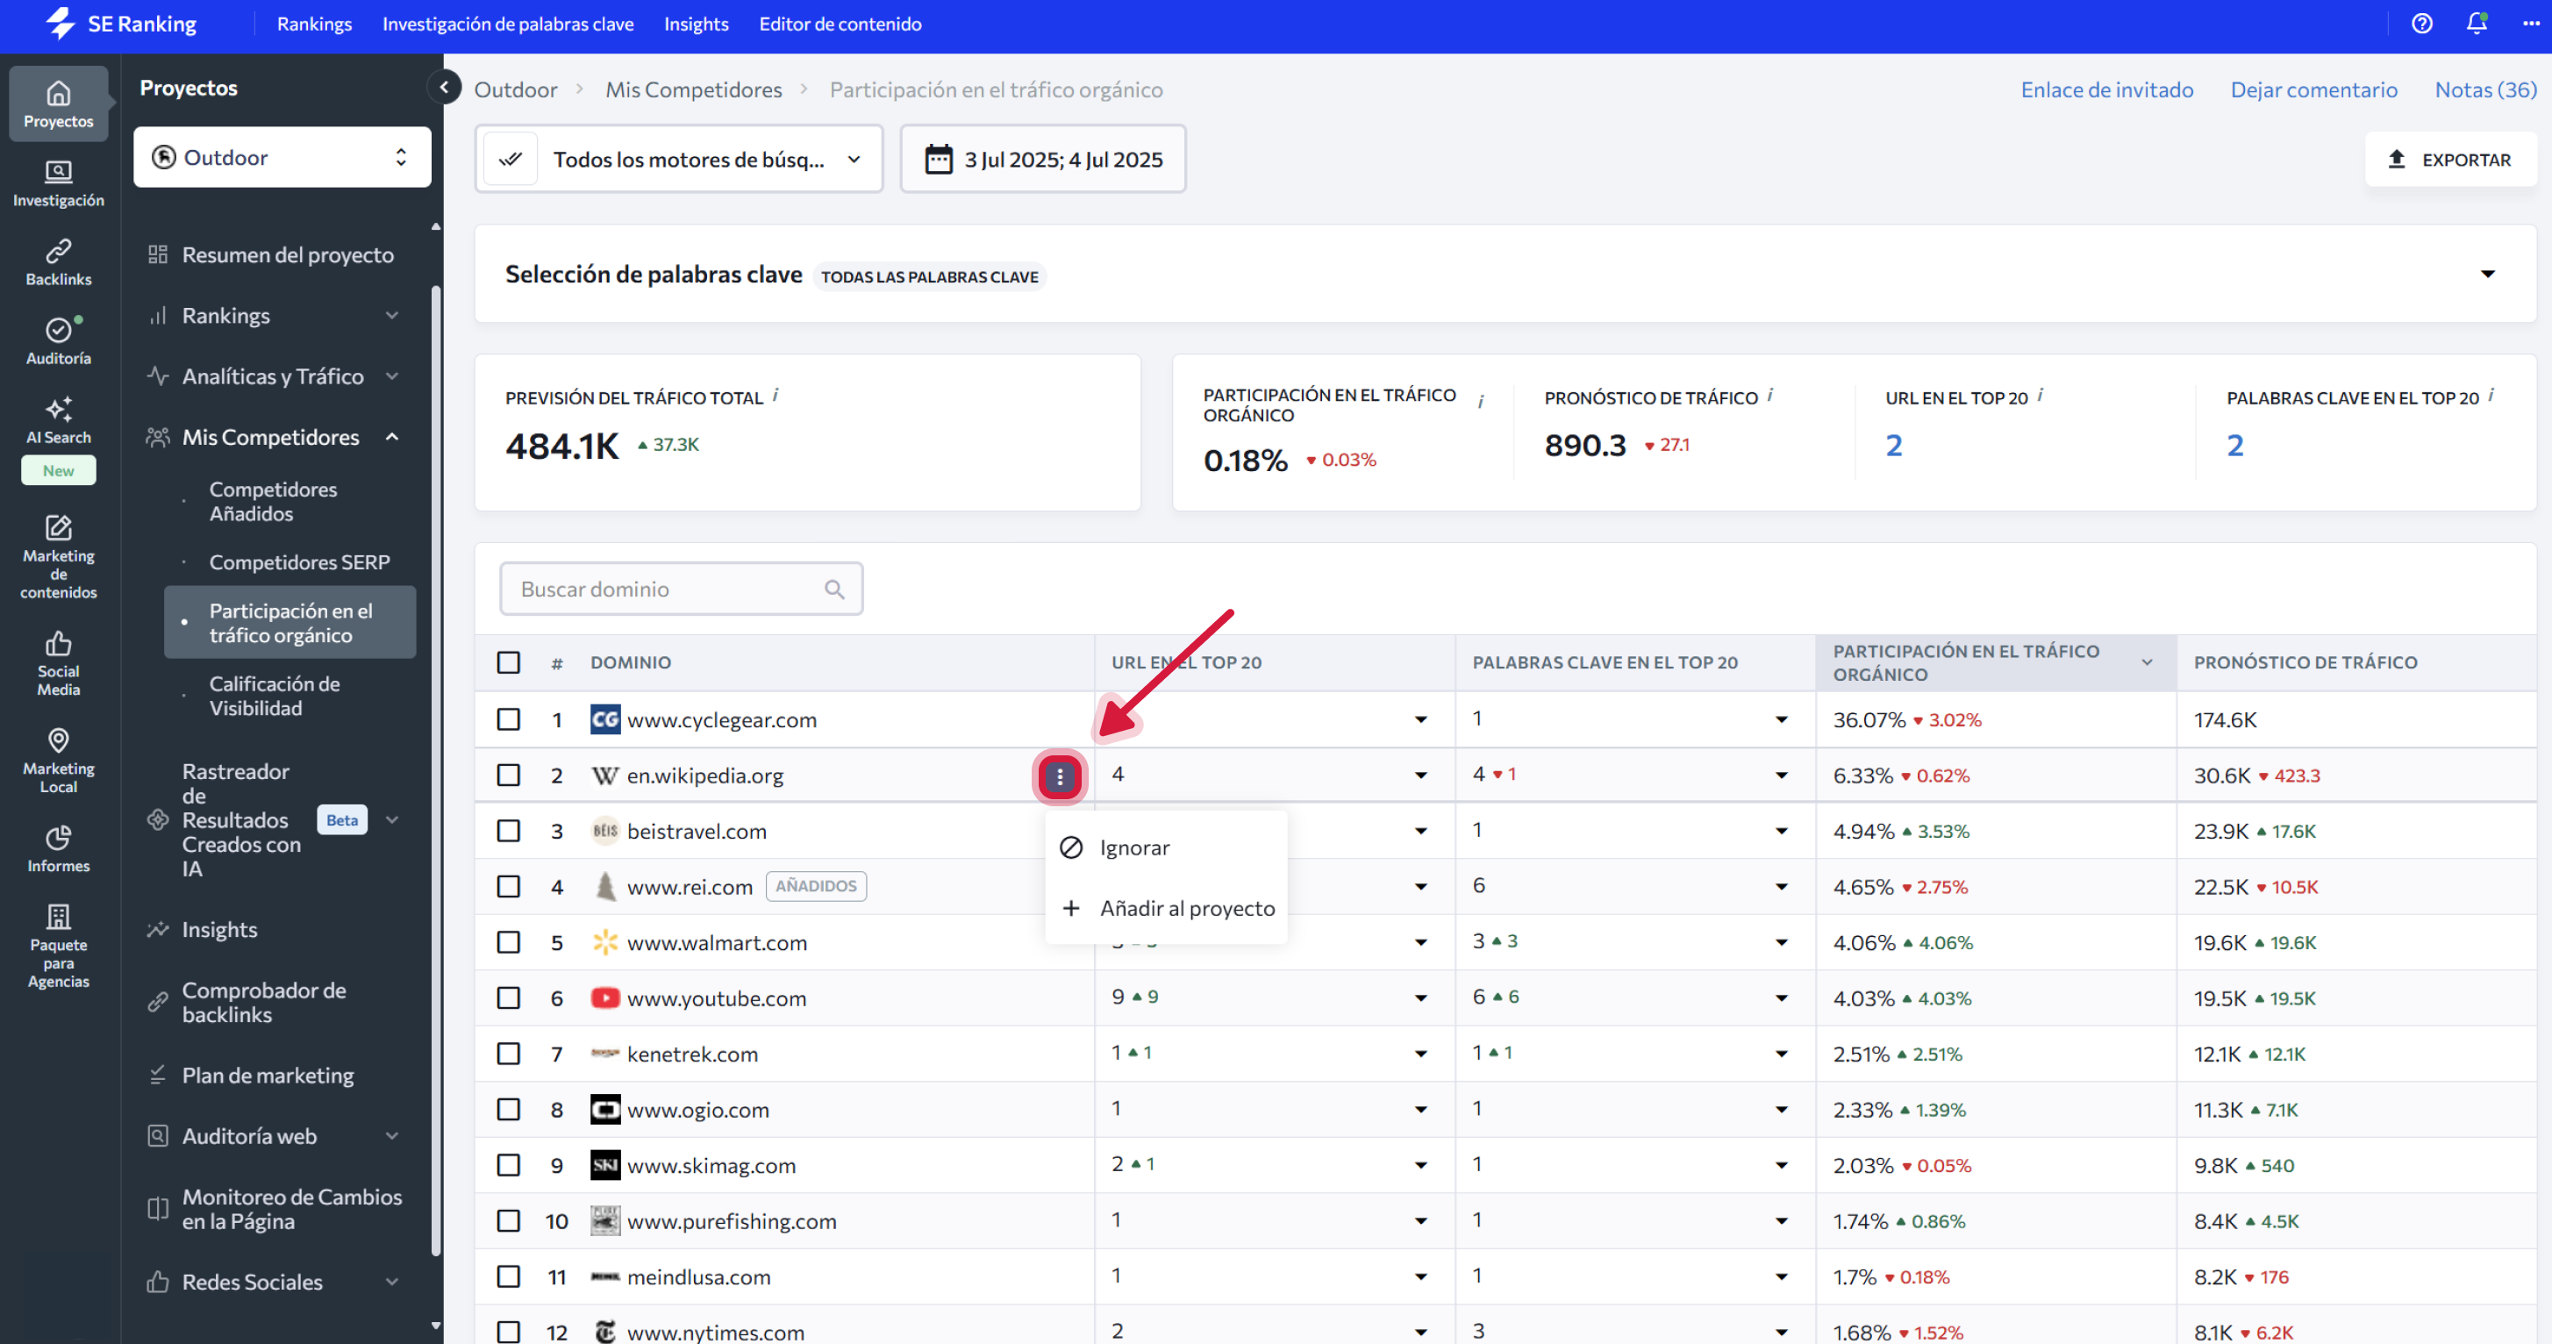Check the www.cyclegear.com row checkbox
Image resolution: width=2552 pixels, height=1344 pixels.
(x=508, y=720)
